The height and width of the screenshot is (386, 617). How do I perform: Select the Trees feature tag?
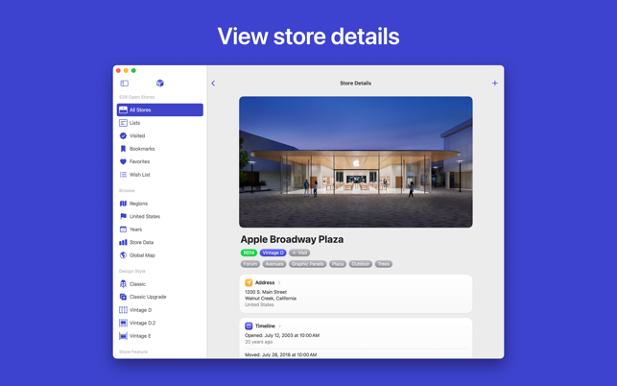tap(384, 264)
